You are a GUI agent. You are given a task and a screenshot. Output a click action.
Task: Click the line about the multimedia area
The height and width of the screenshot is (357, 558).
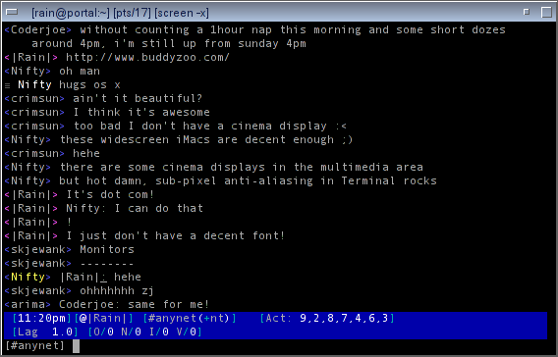213,168
